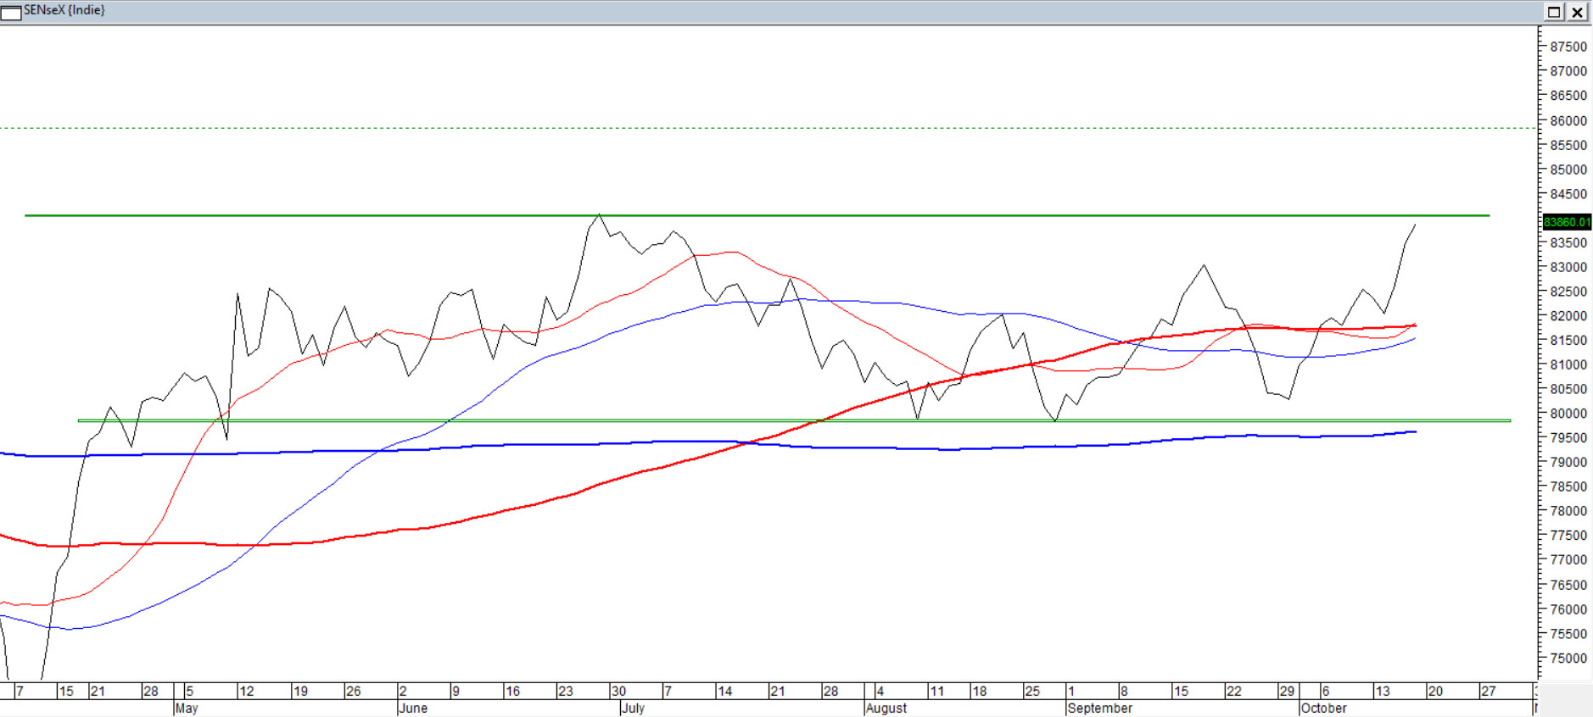Close the SENseX chart window
Viewport: 1593px width, 717px height.
click(1577, 12)
